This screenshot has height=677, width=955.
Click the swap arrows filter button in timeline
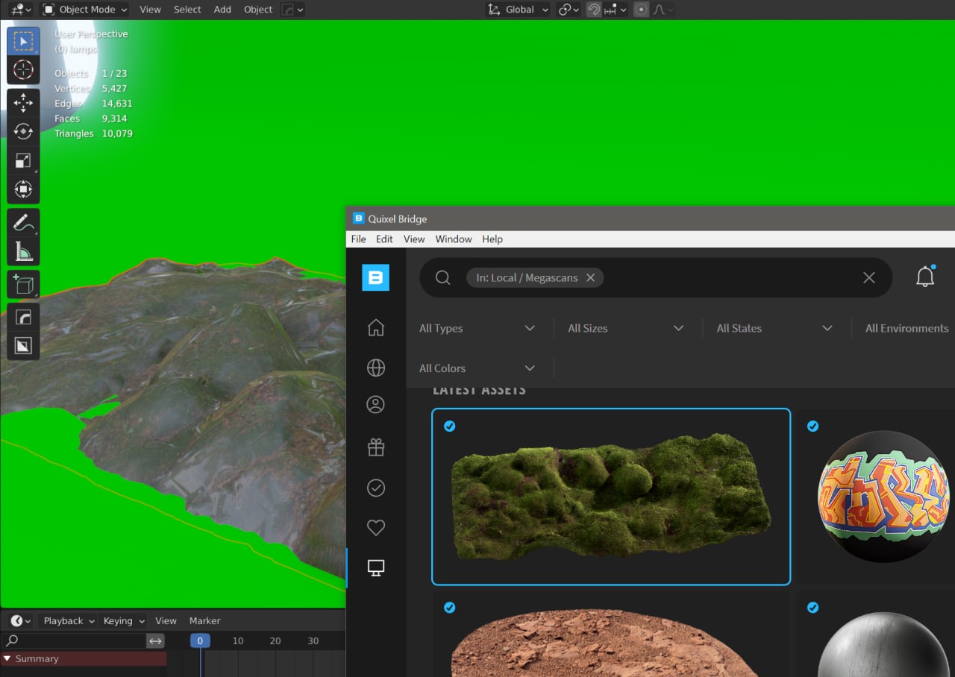pyautogui.click(x=155, y=640)
